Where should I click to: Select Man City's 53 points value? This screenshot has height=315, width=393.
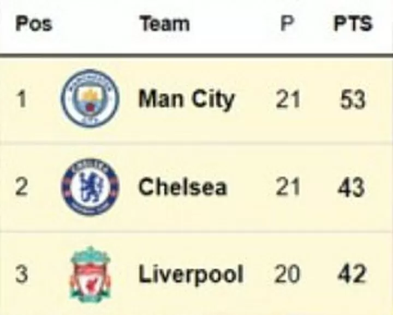(x=353, y=99)
